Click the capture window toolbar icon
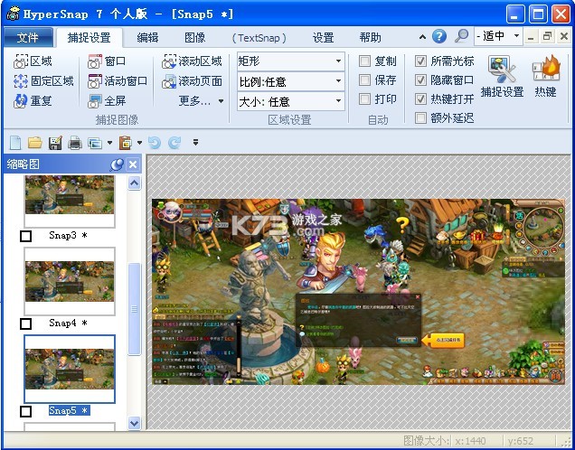Screen dimensions: 575x450 95,143
